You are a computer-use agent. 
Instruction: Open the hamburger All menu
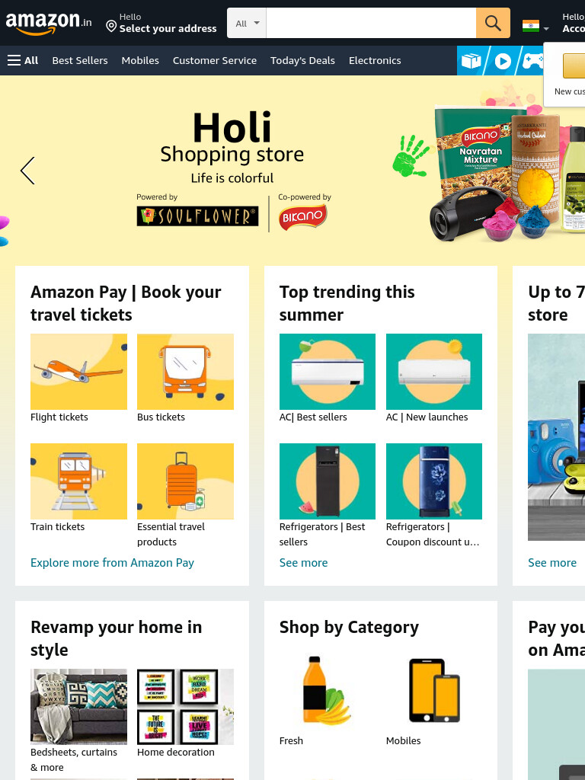click(23, 61)
